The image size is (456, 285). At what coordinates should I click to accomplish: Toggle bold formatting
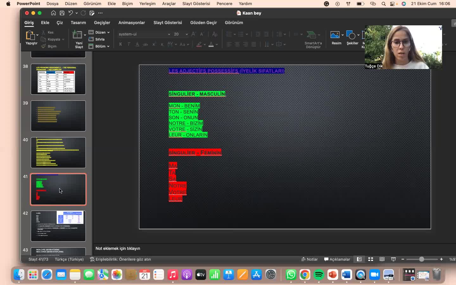point(121,44)
